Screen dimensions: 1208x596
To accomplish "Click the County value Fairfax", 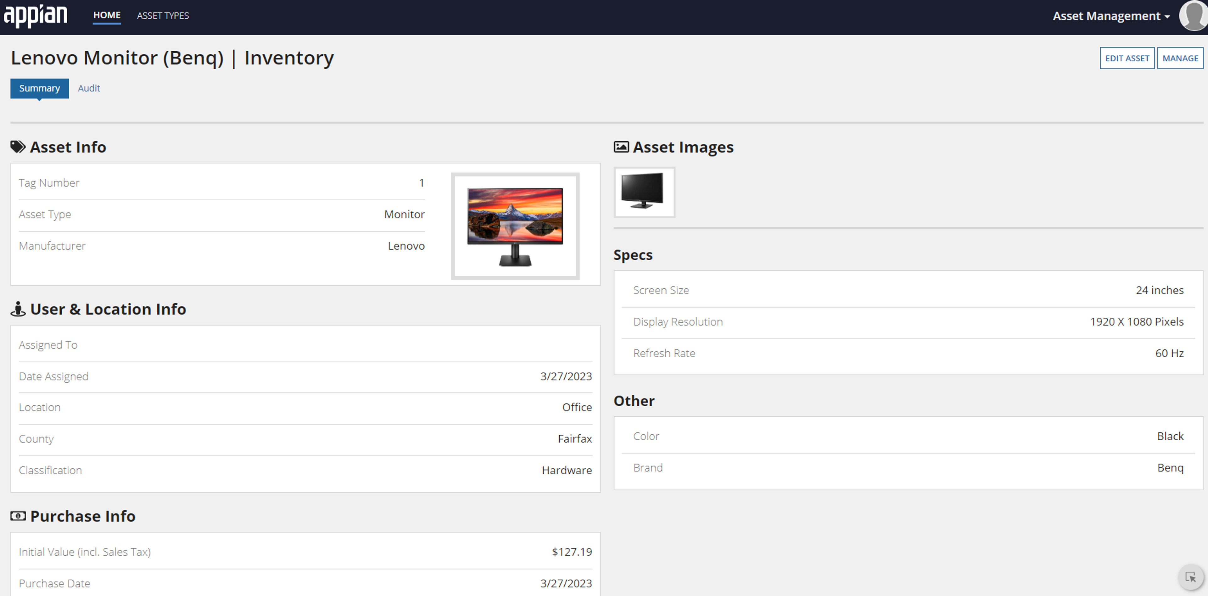I will click(x=575, y=438).
